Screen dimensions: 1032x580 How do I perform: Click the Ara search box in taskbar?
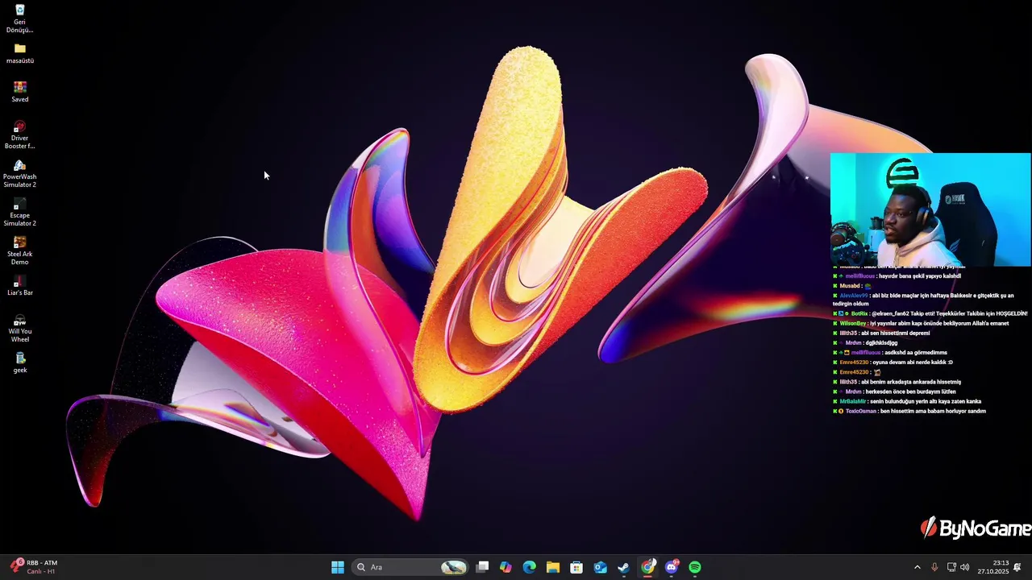pyautogui.click(x=411, y=567)
